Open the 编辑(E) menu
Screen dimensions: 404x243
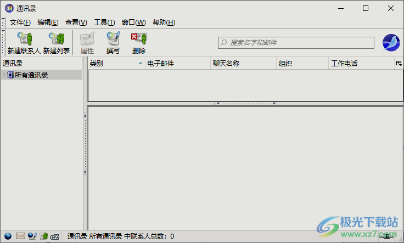48,22
